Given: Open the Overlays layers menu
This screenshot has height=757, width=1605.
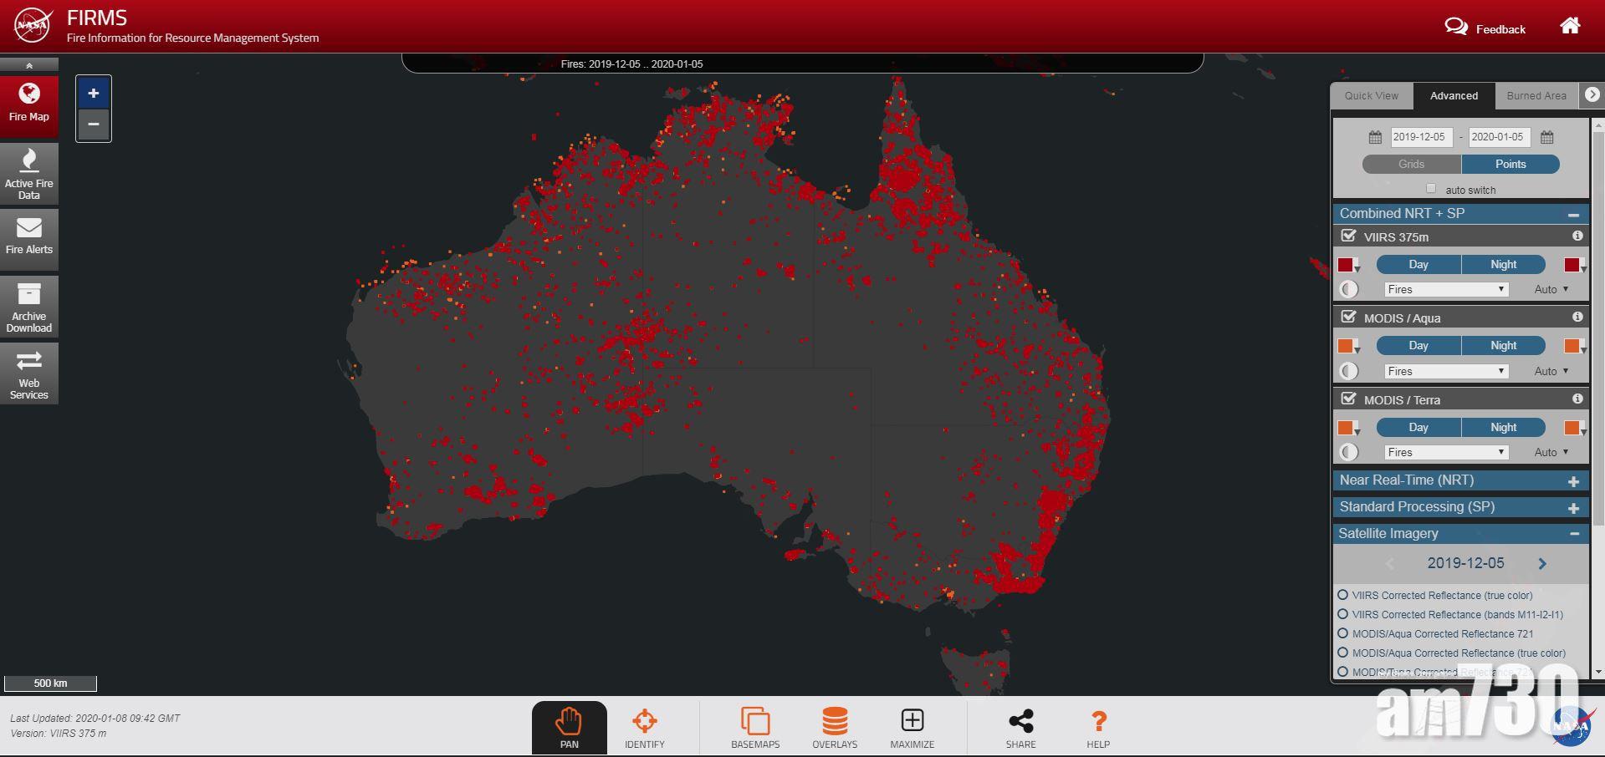Looking at the screenshot, I should (x=834, y=727).
